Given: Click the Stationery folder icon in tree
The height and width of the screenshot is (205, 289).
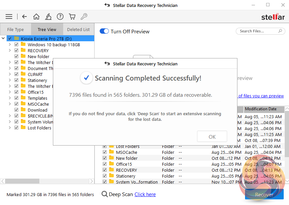Looking at the screenshot, I should click(23, 80).
